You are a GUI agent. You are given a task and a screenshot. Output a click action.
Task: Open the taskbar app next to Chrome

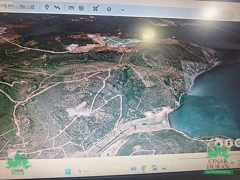154,168
